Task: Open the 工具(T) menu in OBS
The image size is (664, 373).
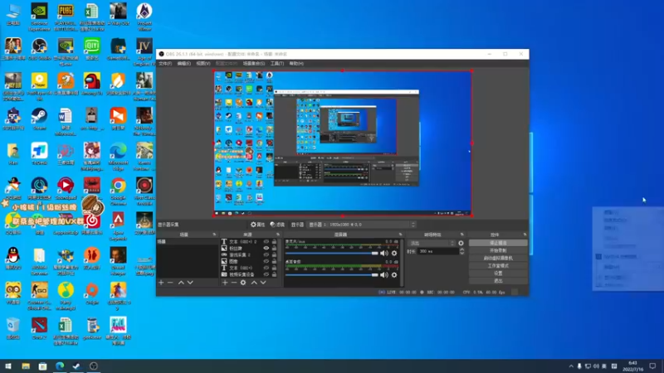Action: click(x=277, y=64)
